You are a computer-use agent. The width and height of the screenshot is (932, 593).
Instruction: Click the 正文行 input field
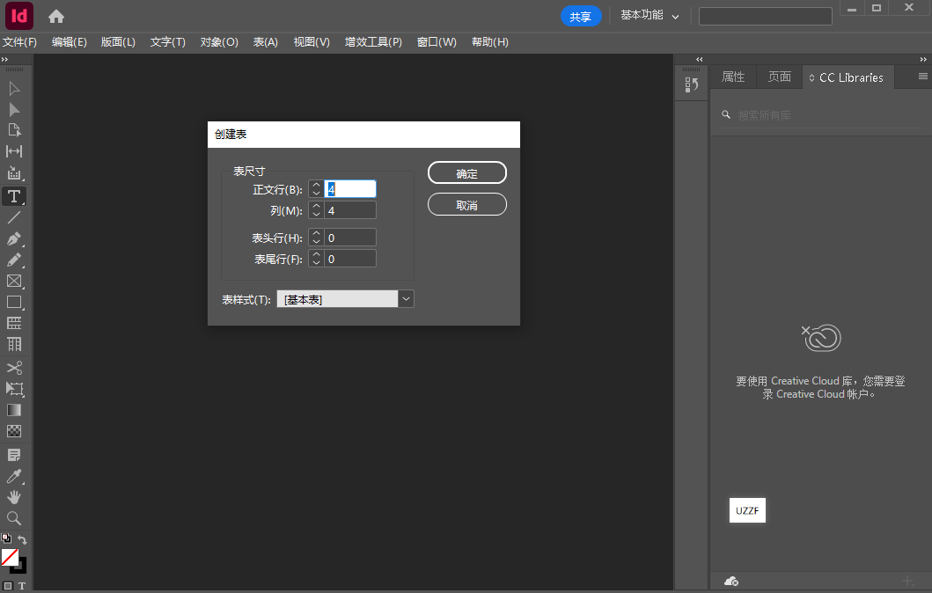[350, 189]
